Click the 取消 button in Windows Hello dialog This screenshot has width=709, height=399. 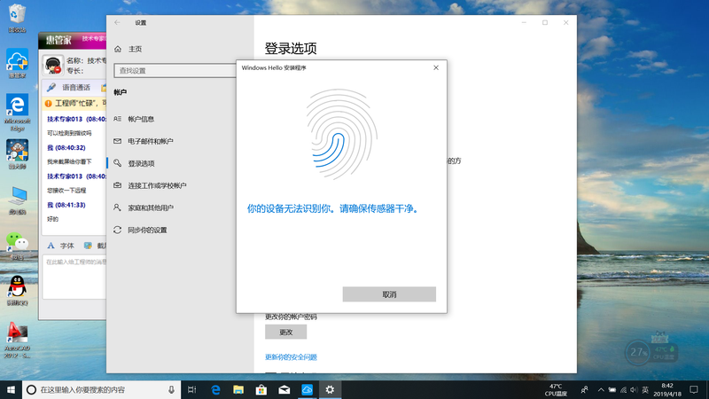pyautogui.click(x=389, y=294)
